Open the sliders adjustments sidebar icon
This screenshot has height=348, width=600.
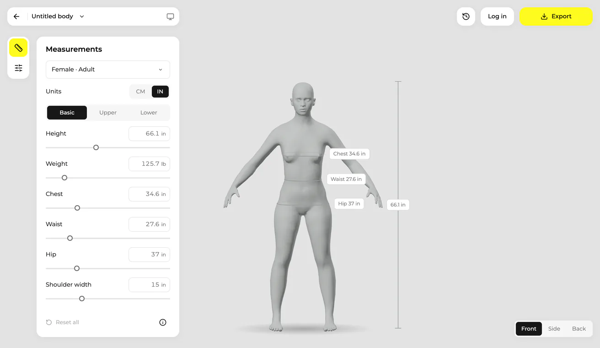18,68
